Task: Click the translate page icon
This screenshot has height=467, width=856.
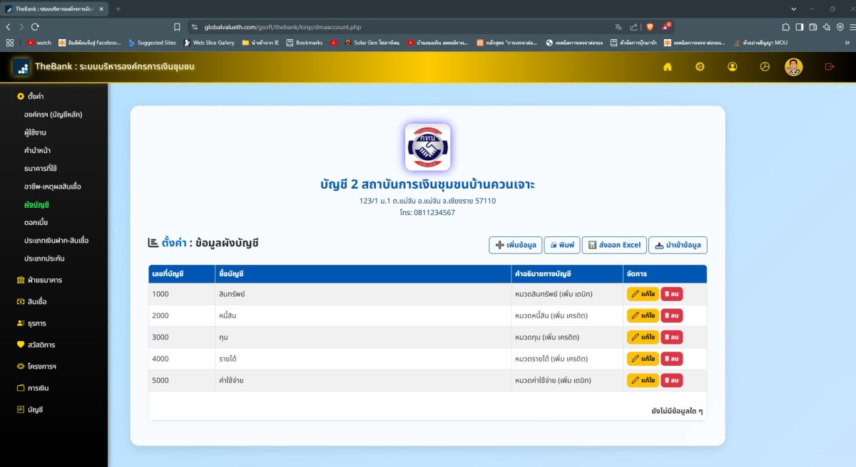Action: [x=618, y=26]
